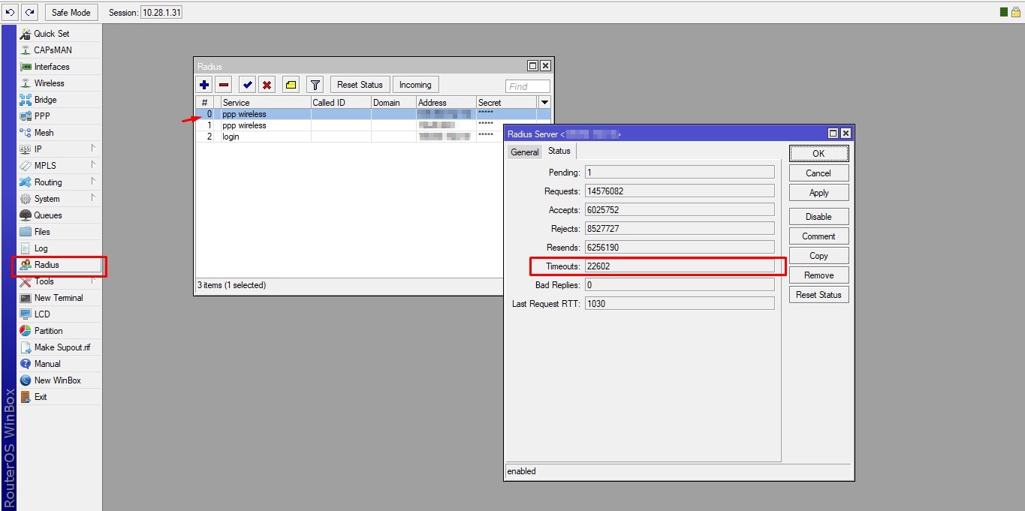This screenshot has width=1025, height=511.
Task: Expand the System submenu
Action: (59, 199)
